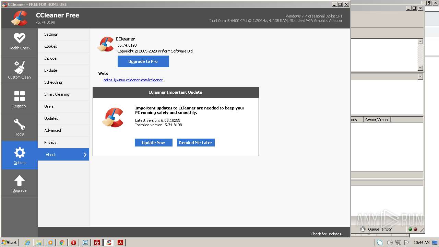Click the 'Latest version: 6.08.10255' text
This screenshot has width=439, height=247.
click(x=158, y=120)
